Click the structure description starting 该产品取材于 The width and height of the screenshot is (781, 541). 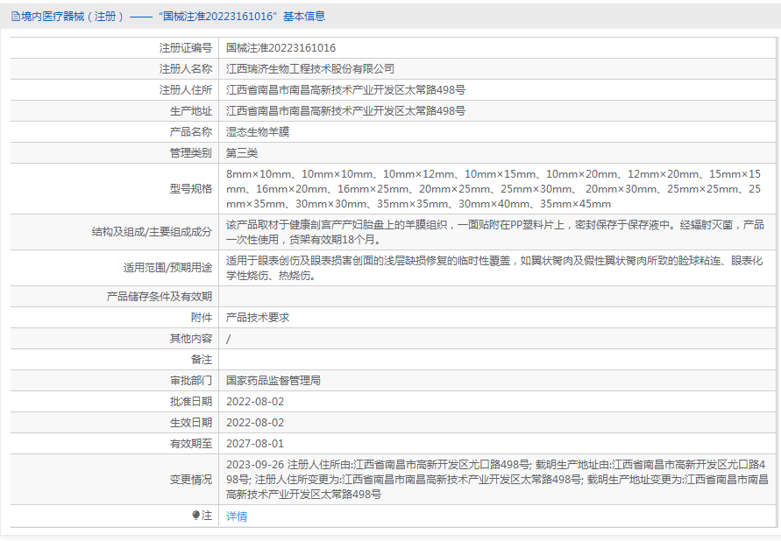(x=494, y=232)
